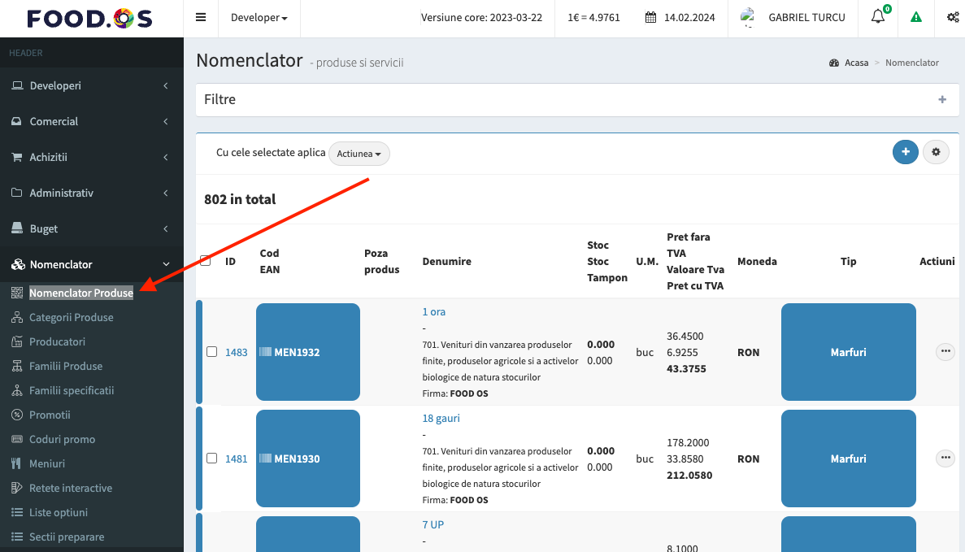Select all rows with header checkbox
This screenshot has width=965, height=552.
(206, 261)
